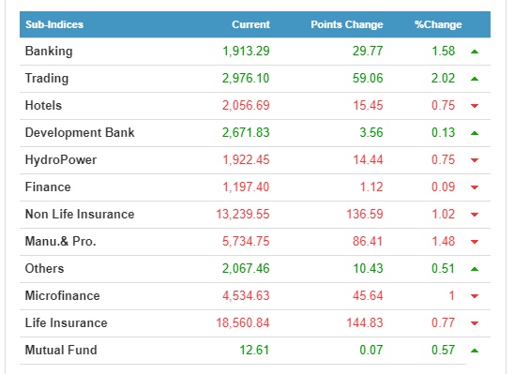The height and width of the screenshot is (374, 514).
Task: Click the down arrow for Non Life Insurance
Action: [475, 215]
